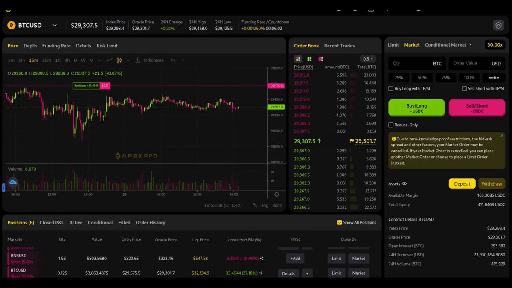Click the bid price 29,307.0 row
The width and height of the screenshot is (512, 288).
point(335,151)
